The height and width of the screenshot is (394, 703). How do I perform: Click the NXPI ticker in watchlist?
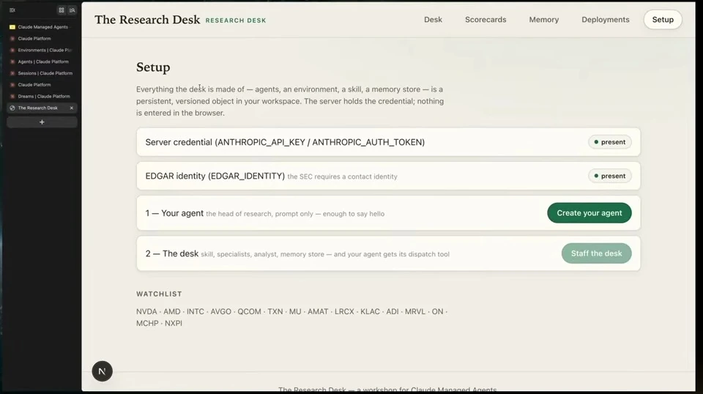(174, 323)
